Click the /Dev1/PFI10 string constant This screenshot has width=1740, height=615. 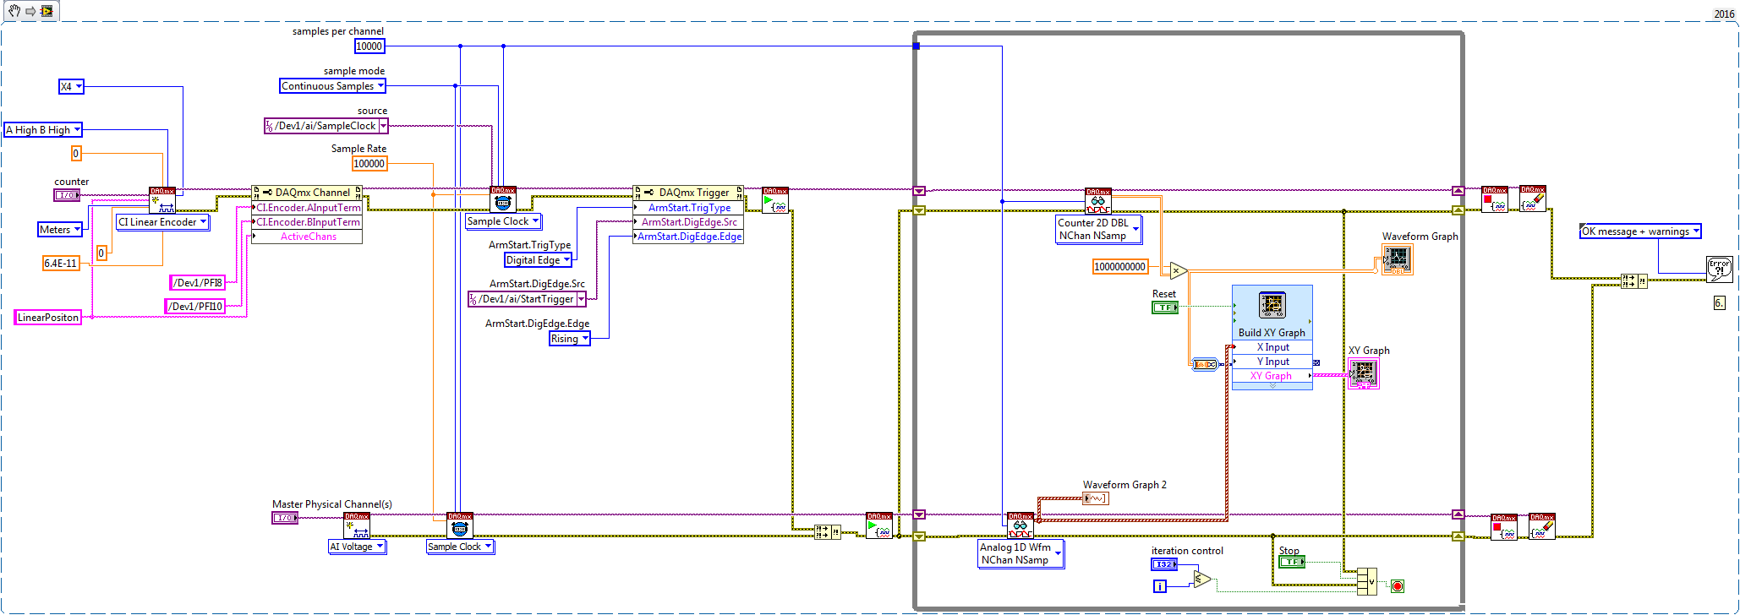coord(195,306)
